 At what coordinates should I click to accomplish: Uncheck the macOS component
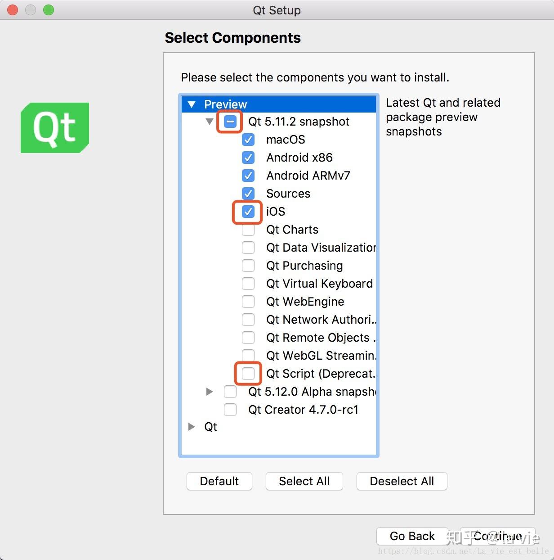click(x=248, y=140)
